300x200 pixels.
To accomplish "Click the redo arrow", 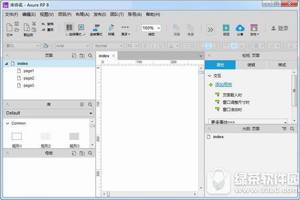I will 43,30.
